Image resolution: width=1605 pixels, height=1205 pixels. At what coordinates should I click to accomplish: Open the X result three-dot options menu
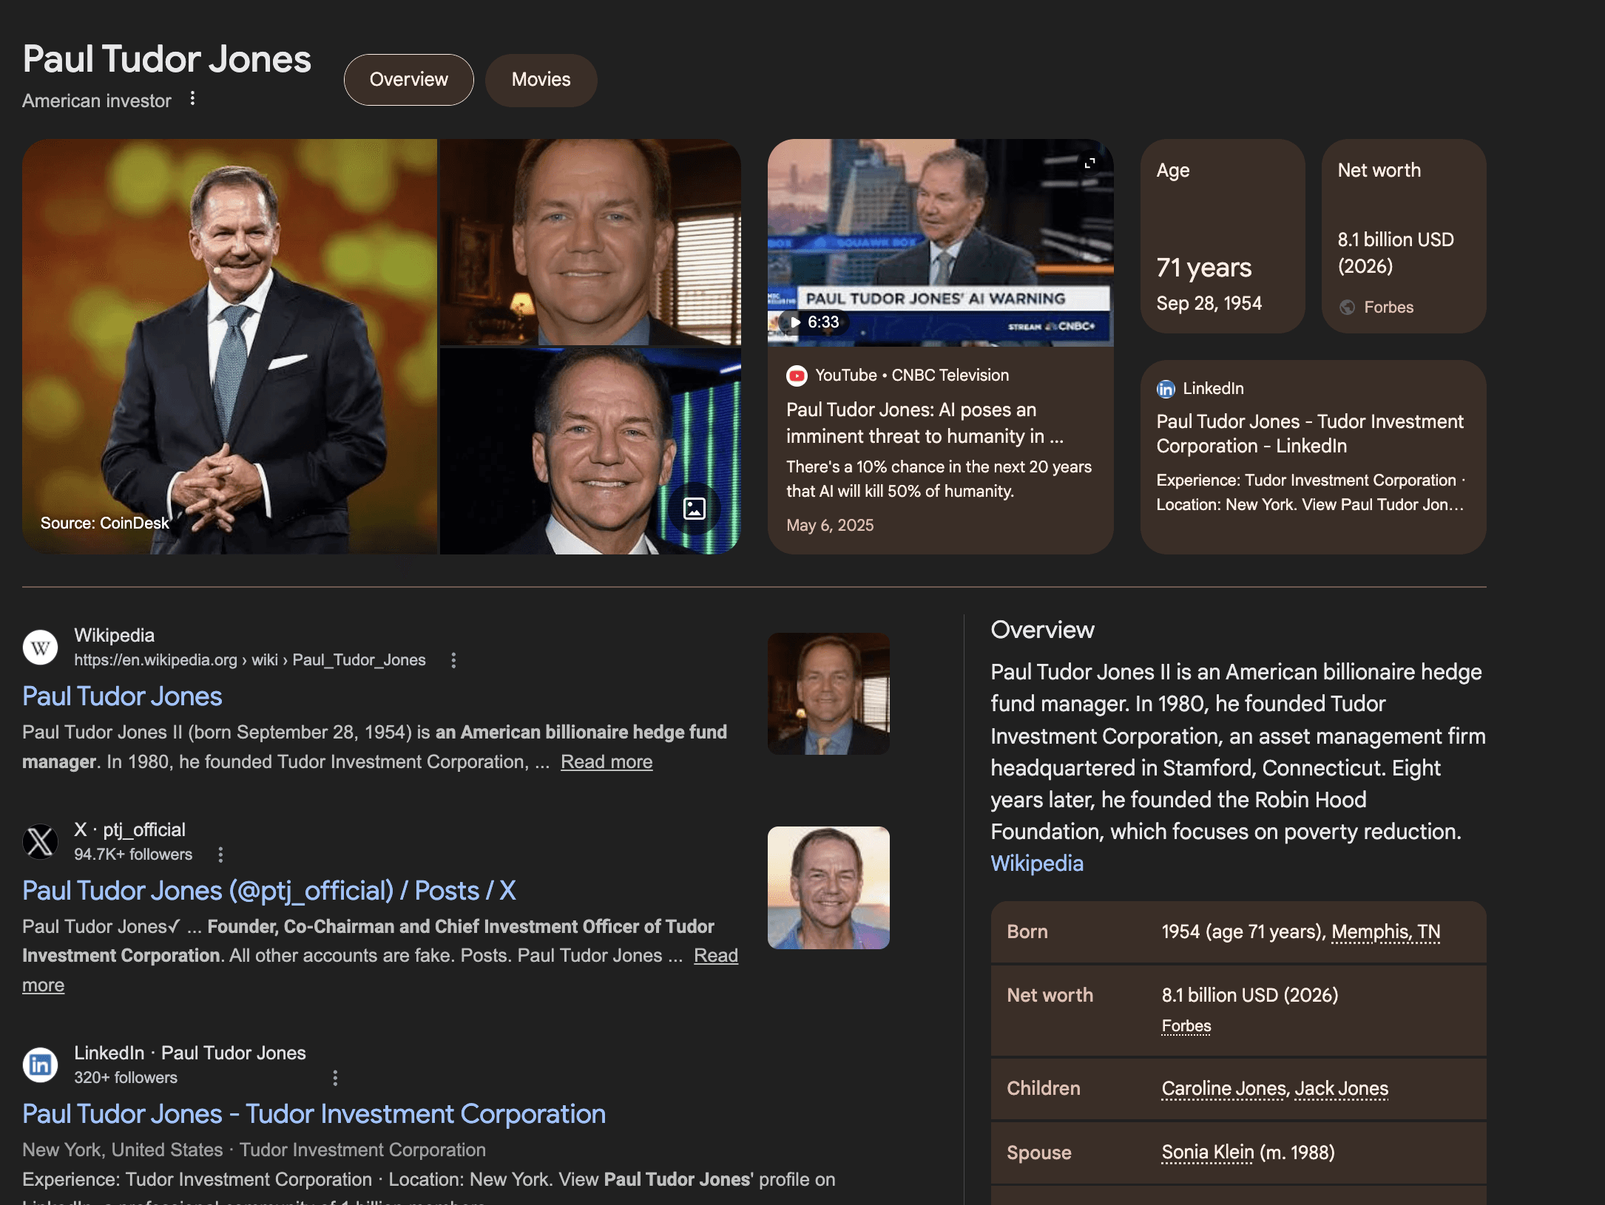[220, 855]
